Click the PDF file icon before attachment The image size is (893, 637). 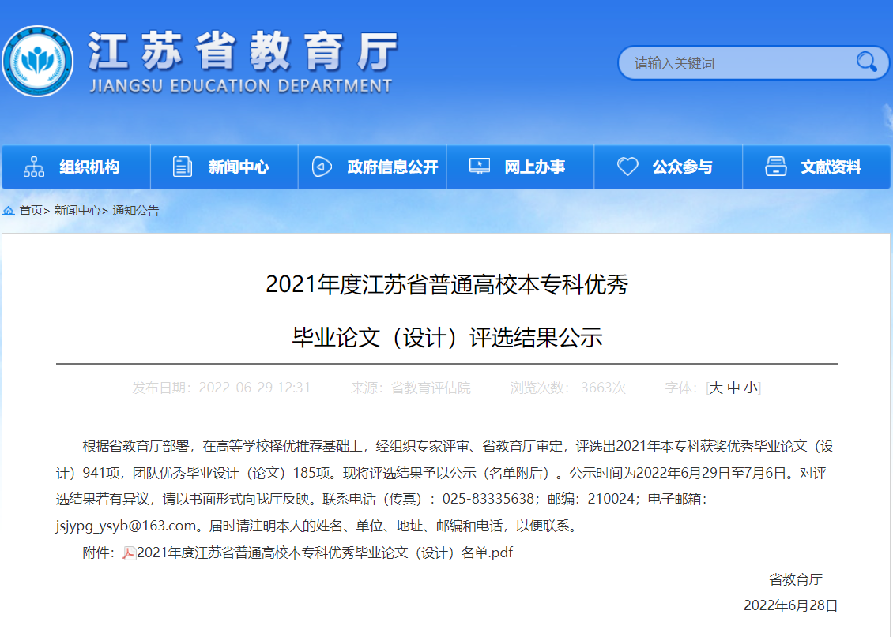click(x=129, y=553)
